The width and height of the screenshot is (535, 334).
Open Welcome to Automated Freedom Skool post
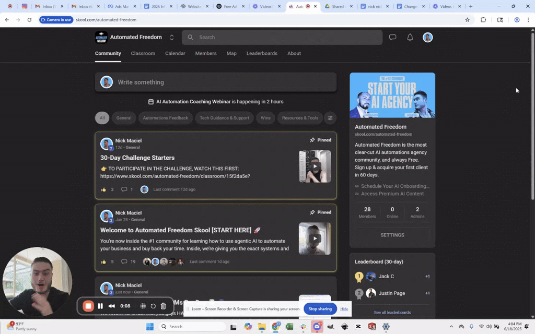(180, 230)
